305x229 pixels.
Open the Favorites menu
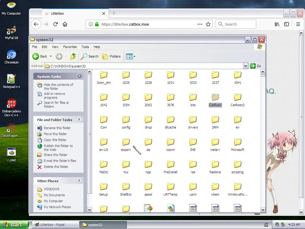tap(70, 47)
